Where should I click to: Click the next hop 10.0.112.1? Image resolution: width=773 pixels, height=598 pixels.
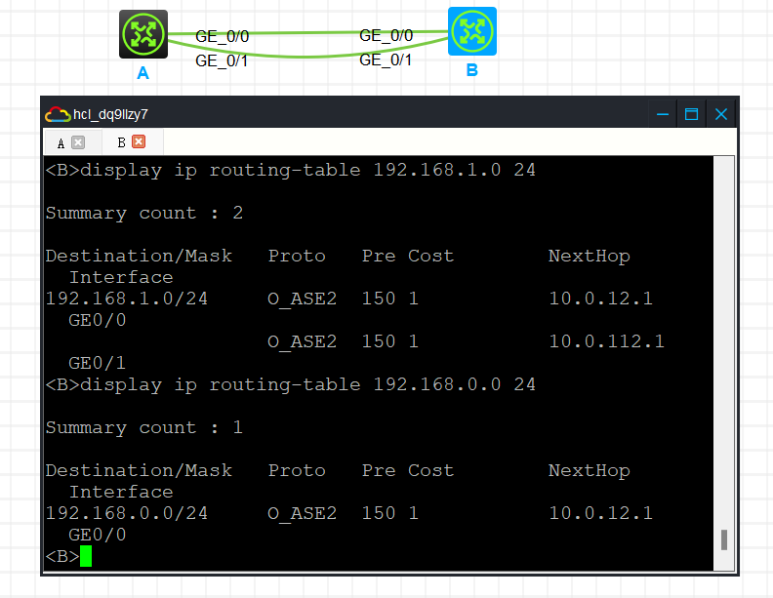coord(606,341)
